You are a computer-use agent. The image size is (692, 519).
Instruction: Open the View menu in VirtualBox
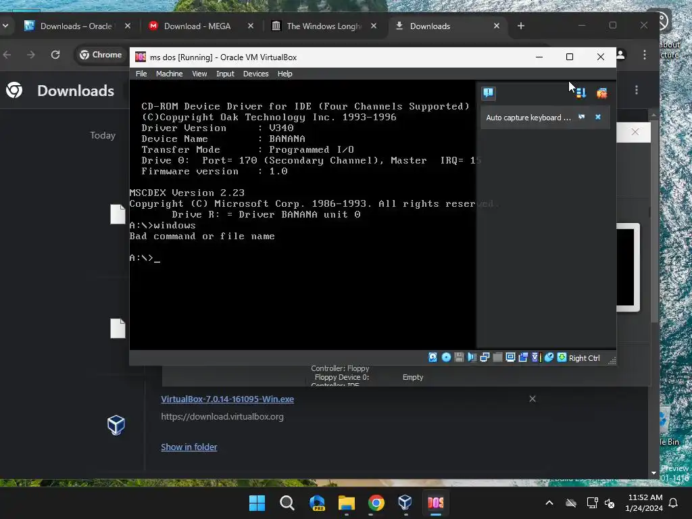click(x=199, y=74)
